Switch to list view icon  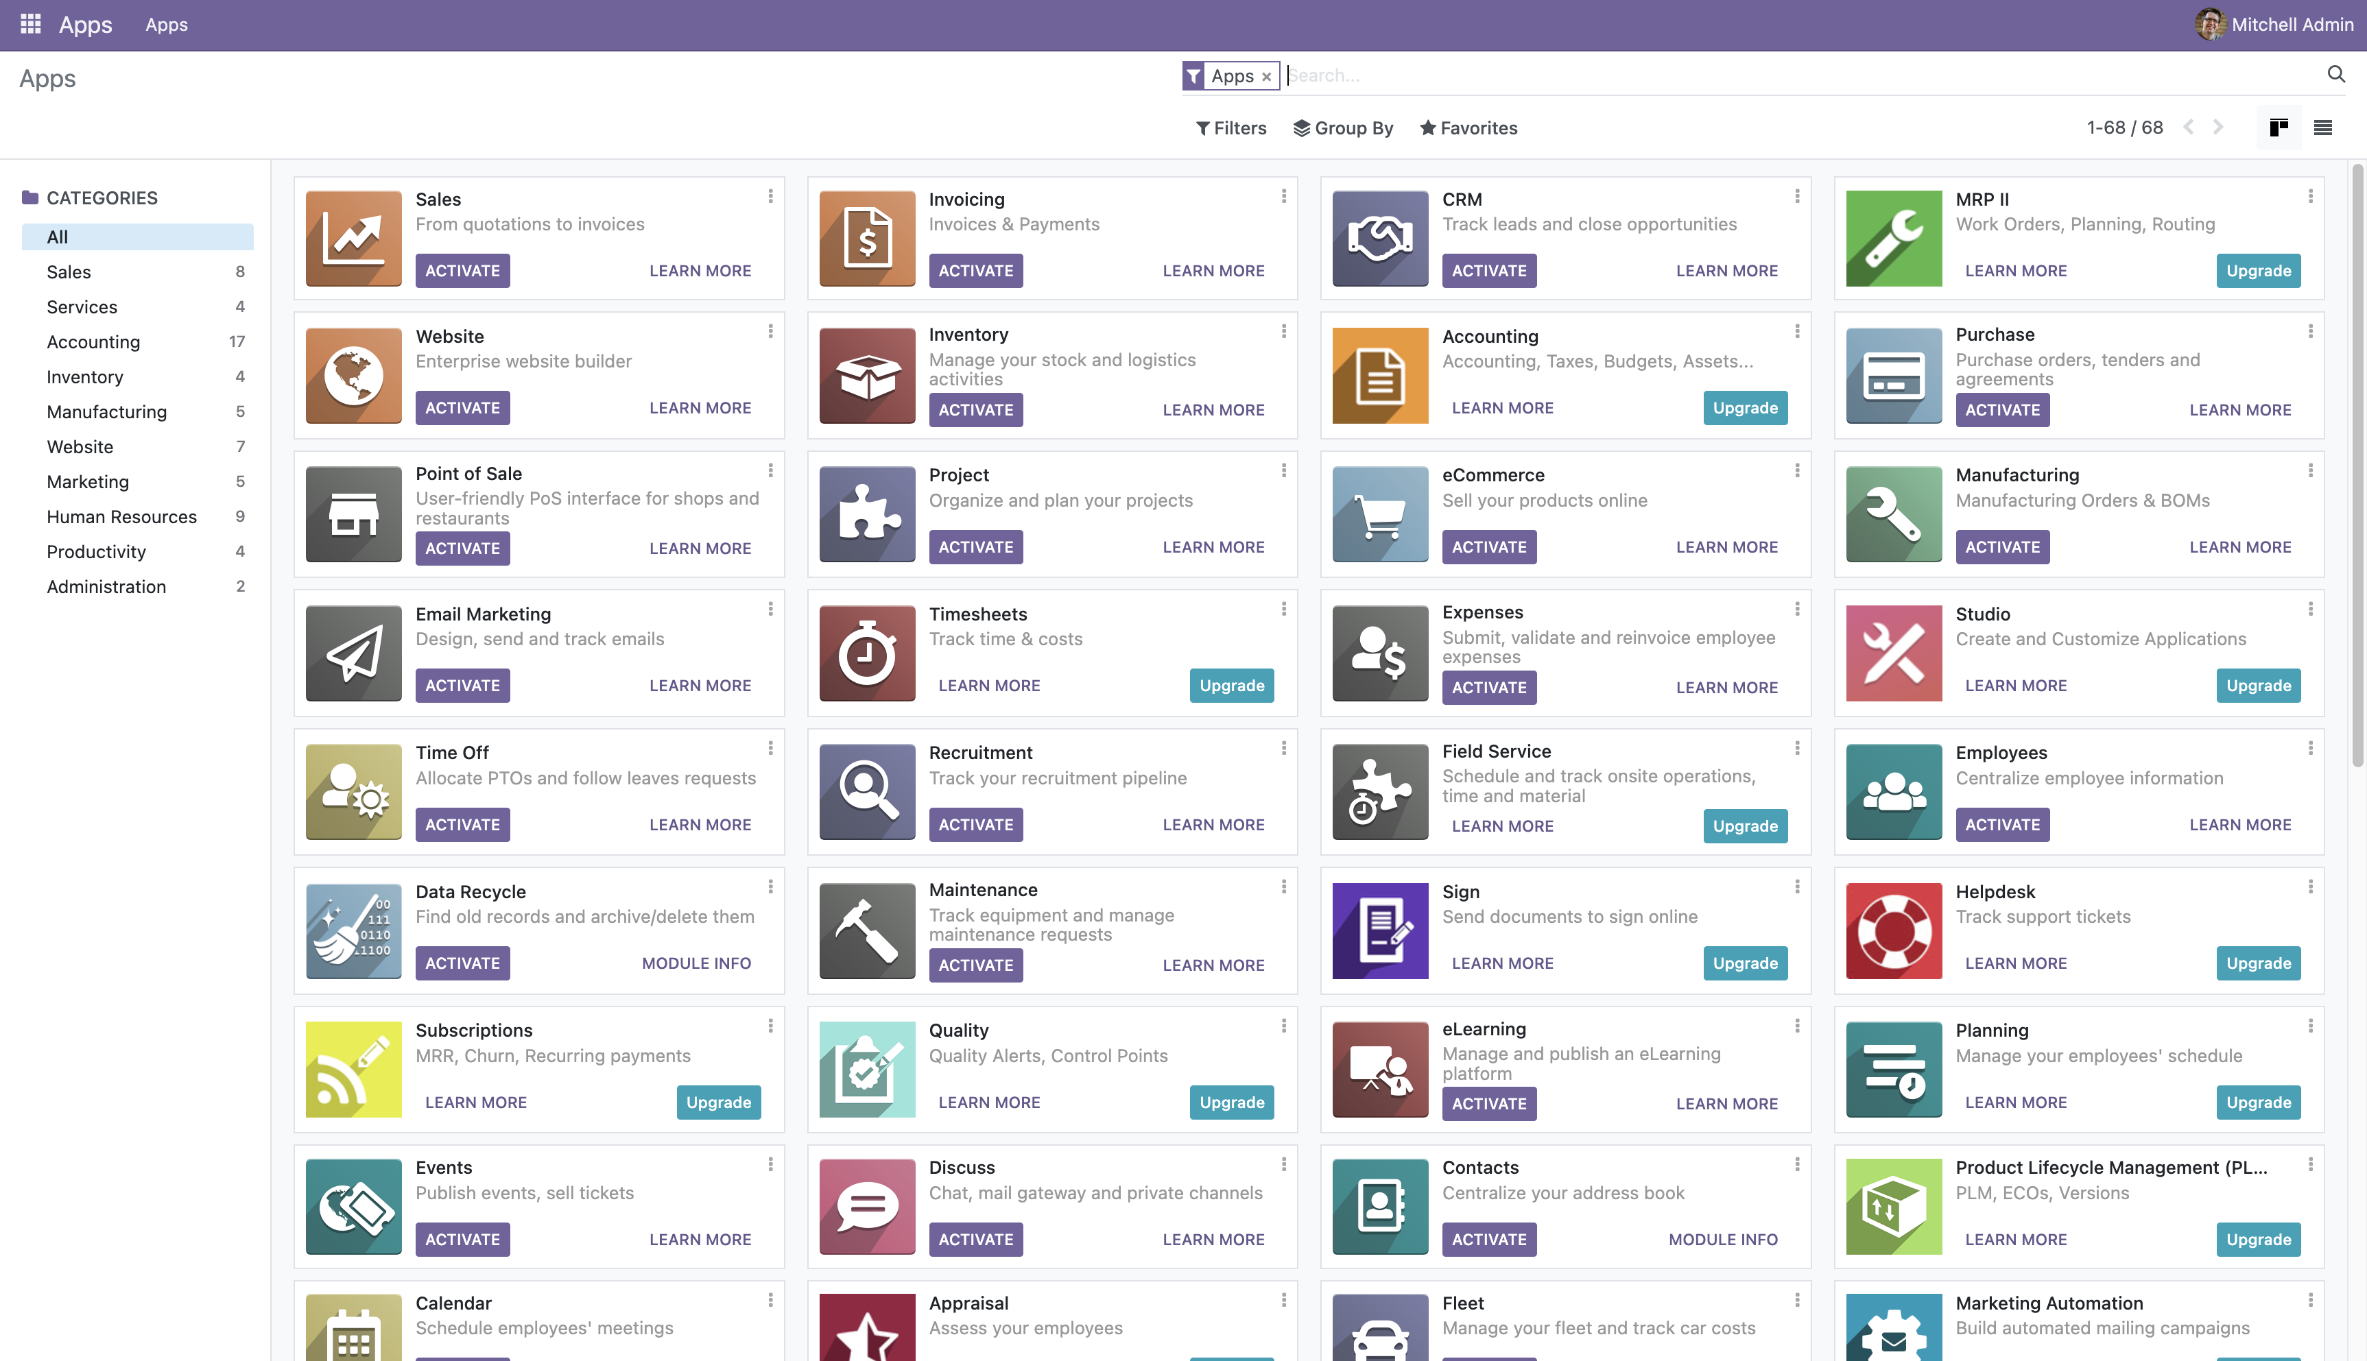(2322, 128)
